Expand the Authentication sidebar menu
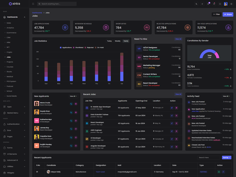Screen dimensions: 236x177 14,124
